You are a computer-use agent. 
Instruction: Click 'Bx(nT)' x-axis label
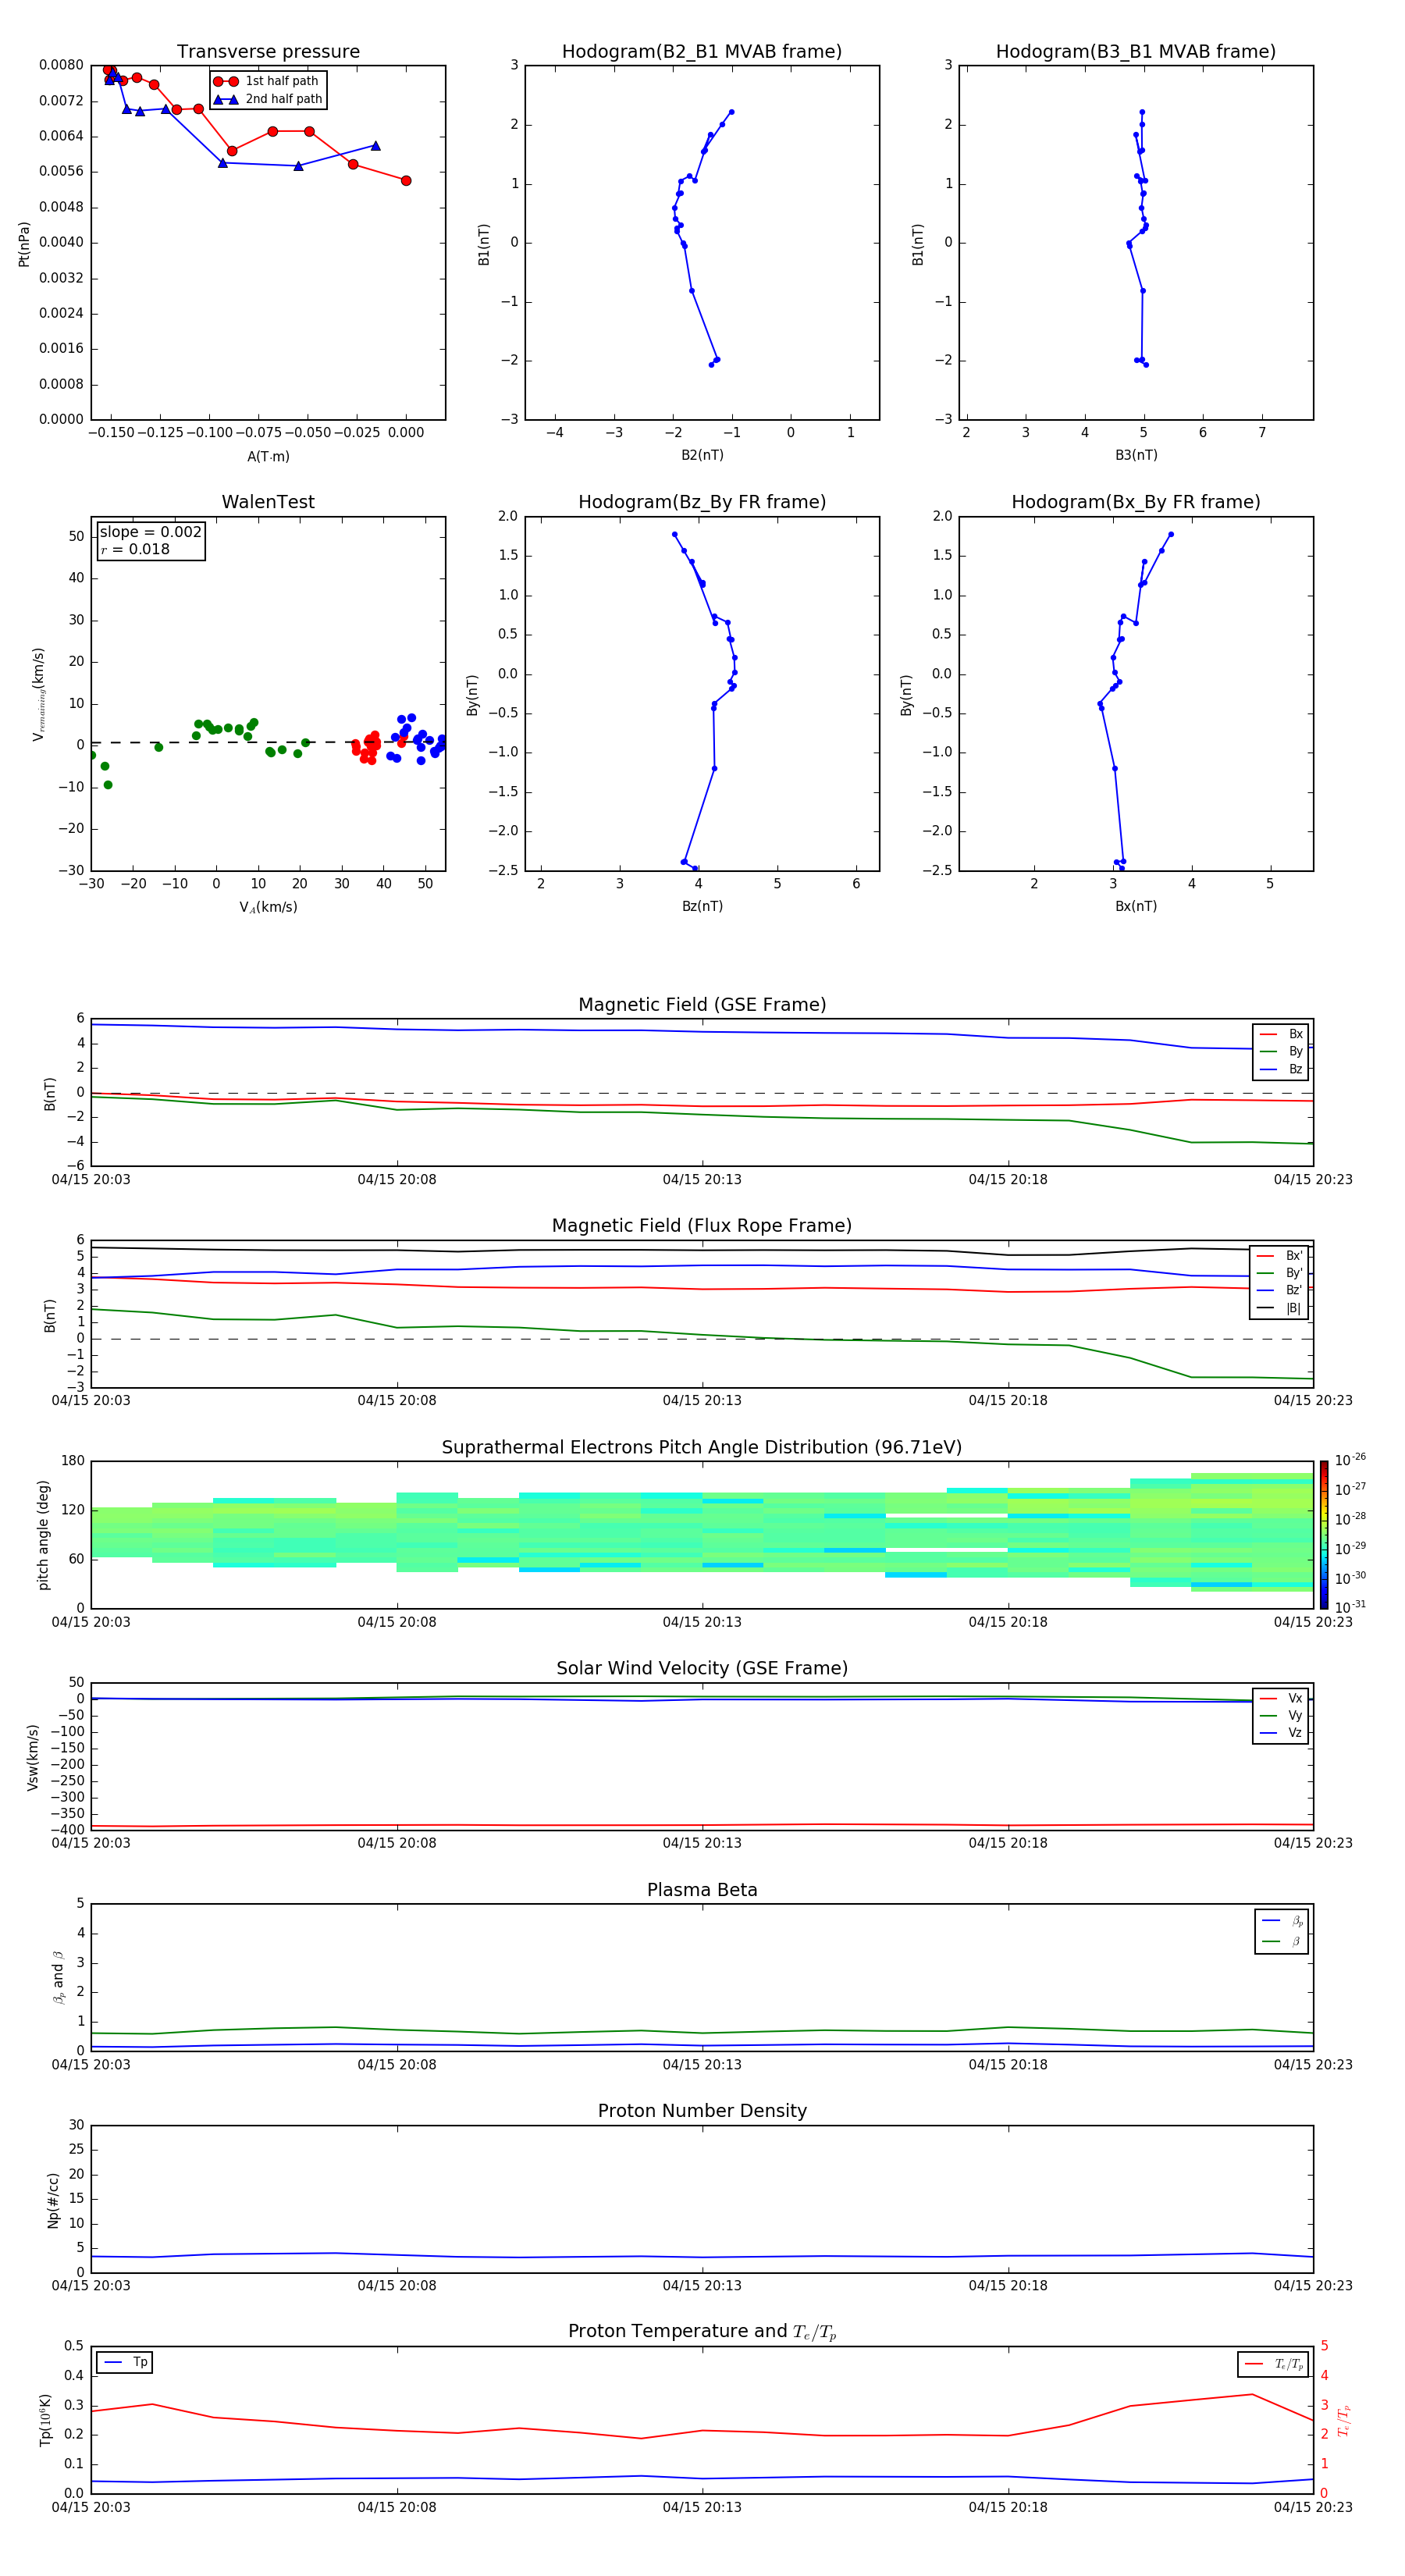[1136, 907]
